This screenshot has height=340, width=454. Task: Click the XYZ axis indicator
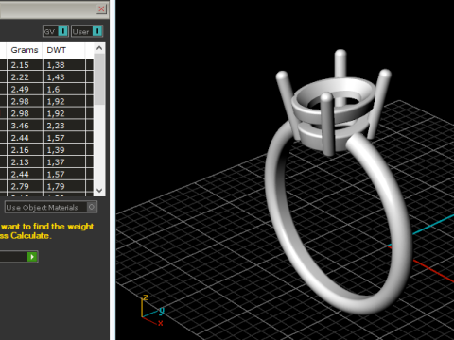(152, 310)
